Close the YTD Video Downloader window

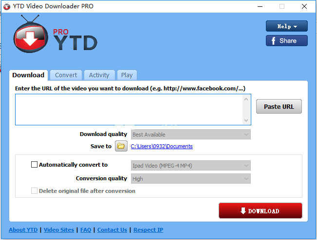pos(304,6)
